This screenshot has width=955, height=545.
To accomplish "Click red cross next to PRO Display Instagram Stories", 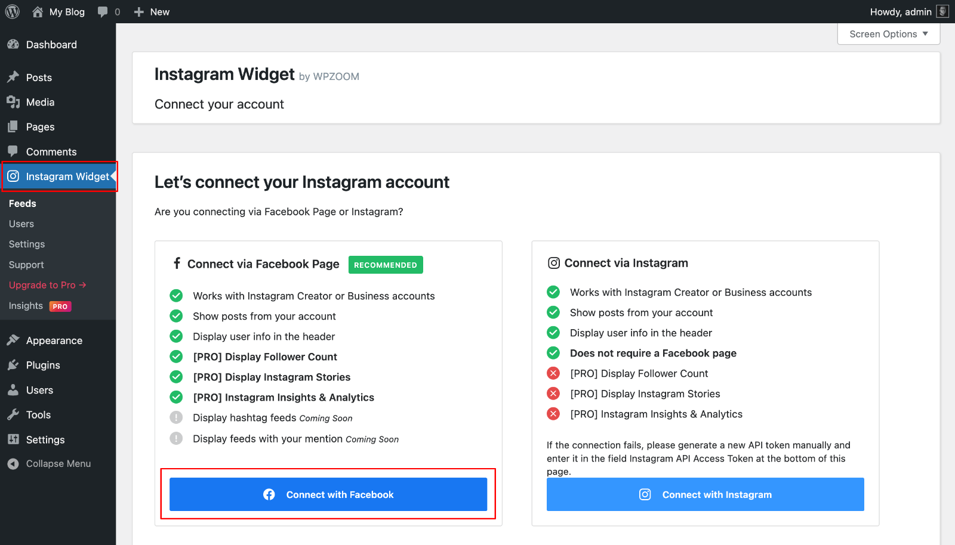I will tap(553, 394).
